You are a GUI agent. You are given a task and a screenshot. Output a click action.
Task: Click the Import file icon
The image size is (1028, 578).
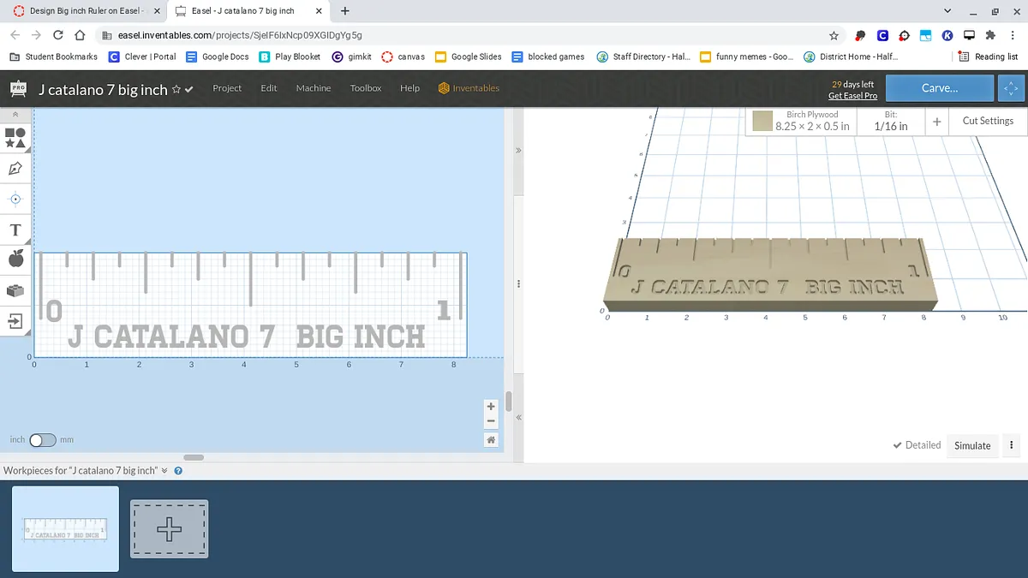(x=15, y=321)
